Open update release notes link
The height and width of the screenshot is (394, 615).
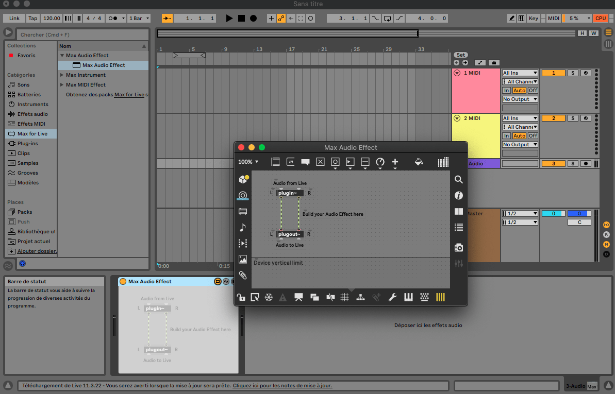(282, 385)
